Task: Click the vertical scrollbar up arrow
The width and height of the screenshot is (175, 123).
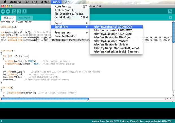Action: pyautogui.click(x=174, y=93)
